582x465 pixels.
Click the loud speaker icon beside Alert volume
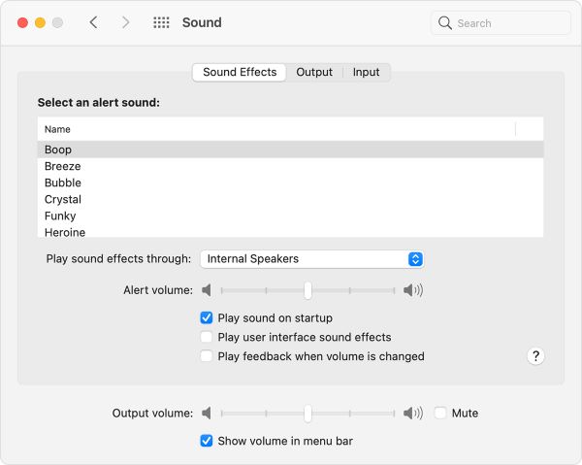[413, 290]
